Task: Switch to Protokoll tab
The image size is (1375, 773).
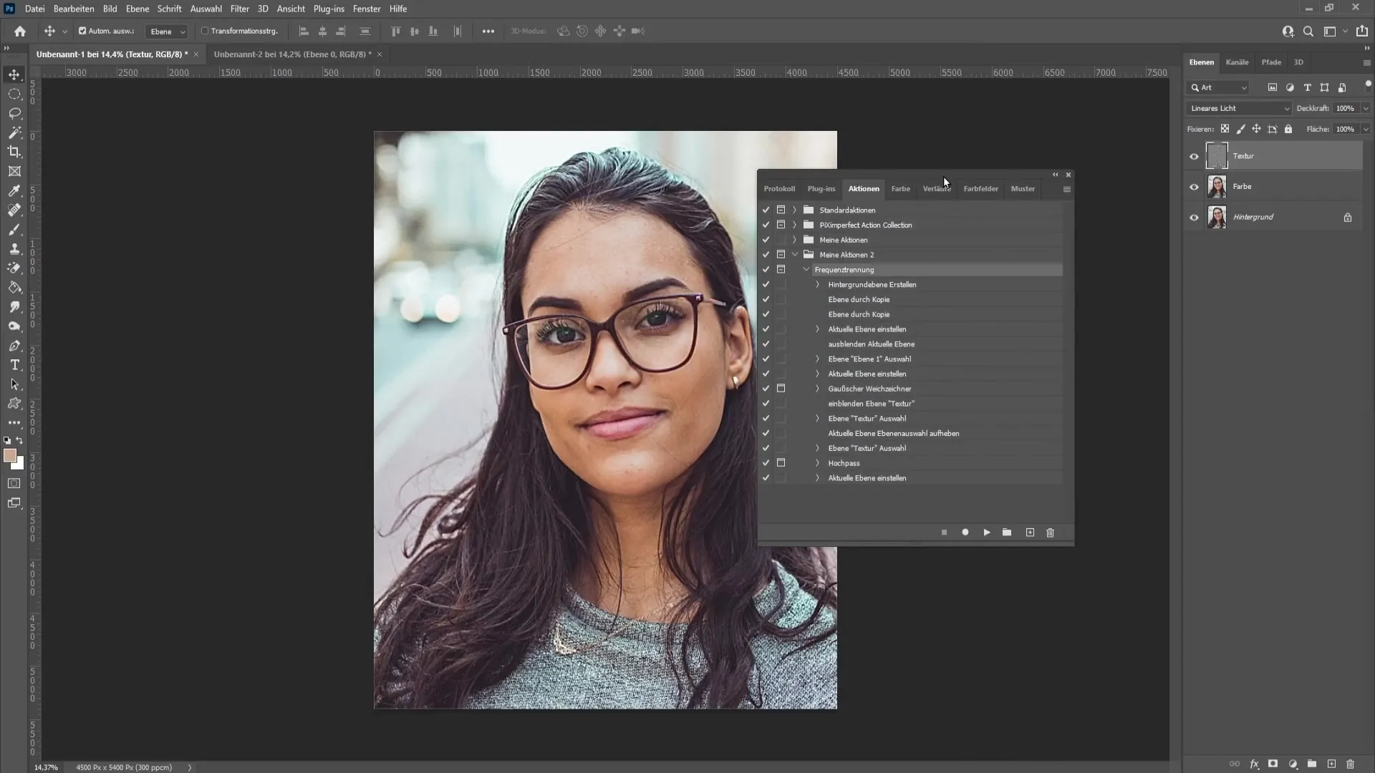Action: (x=779, y=189)
